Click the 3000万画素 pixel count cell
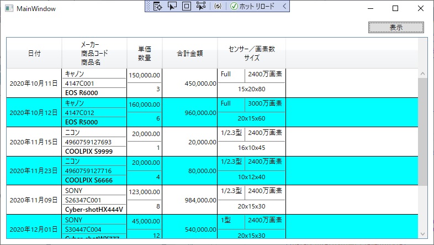Viewport: 434px width, 245px height. pos(265,103)
